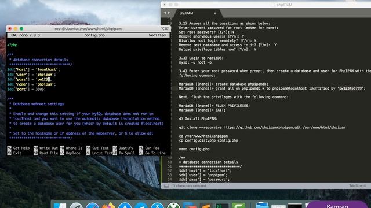Click 'Remove anonymous users? [Y/n]: Y' line
The height and width of the screenshot is (208, 371).
[211, 36]
